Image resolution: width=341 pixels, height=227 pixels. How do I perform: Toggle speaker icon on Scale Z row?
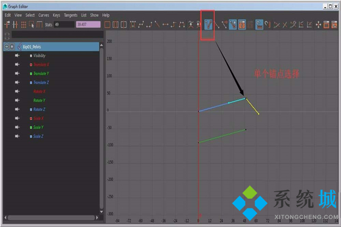coord(17,136)
